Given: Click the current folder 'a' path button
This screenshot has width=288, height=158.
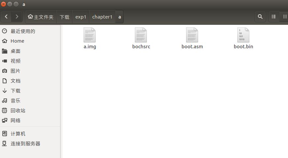Looking at the screenshot, I should pos(120,17).
